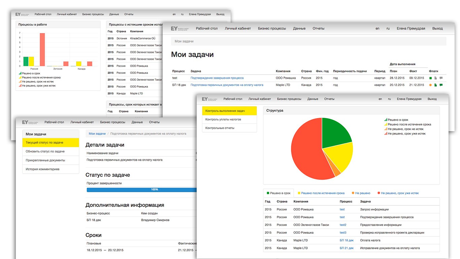Click the gray document icon in test row
This screenshot has height=259, width=460.
point(435,78)
